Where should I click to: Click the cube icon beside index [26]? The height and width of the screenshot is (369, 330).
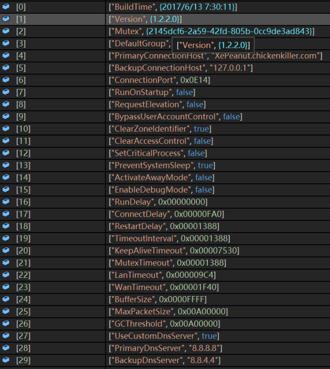tap(6, 324)
